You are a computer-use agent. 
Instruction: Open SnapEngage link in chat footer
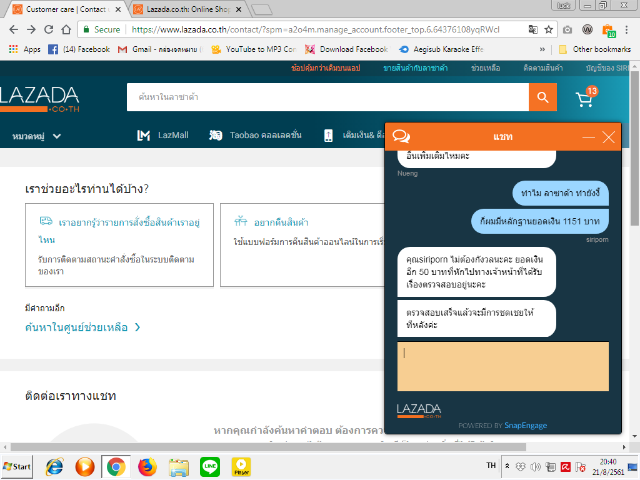[x=525, y=425]
